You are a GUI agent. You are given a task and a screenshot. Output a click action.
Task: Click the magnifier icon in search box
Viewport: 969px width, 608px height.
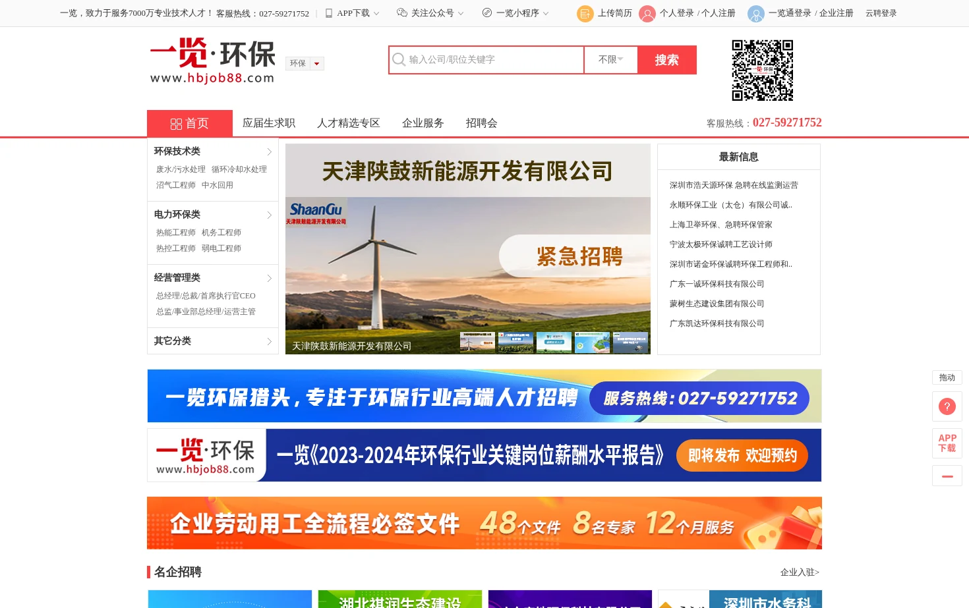(x=399, y=60)
